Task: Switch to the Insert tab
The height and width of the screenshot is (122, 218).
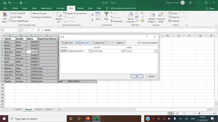Action: coord(25,8)
